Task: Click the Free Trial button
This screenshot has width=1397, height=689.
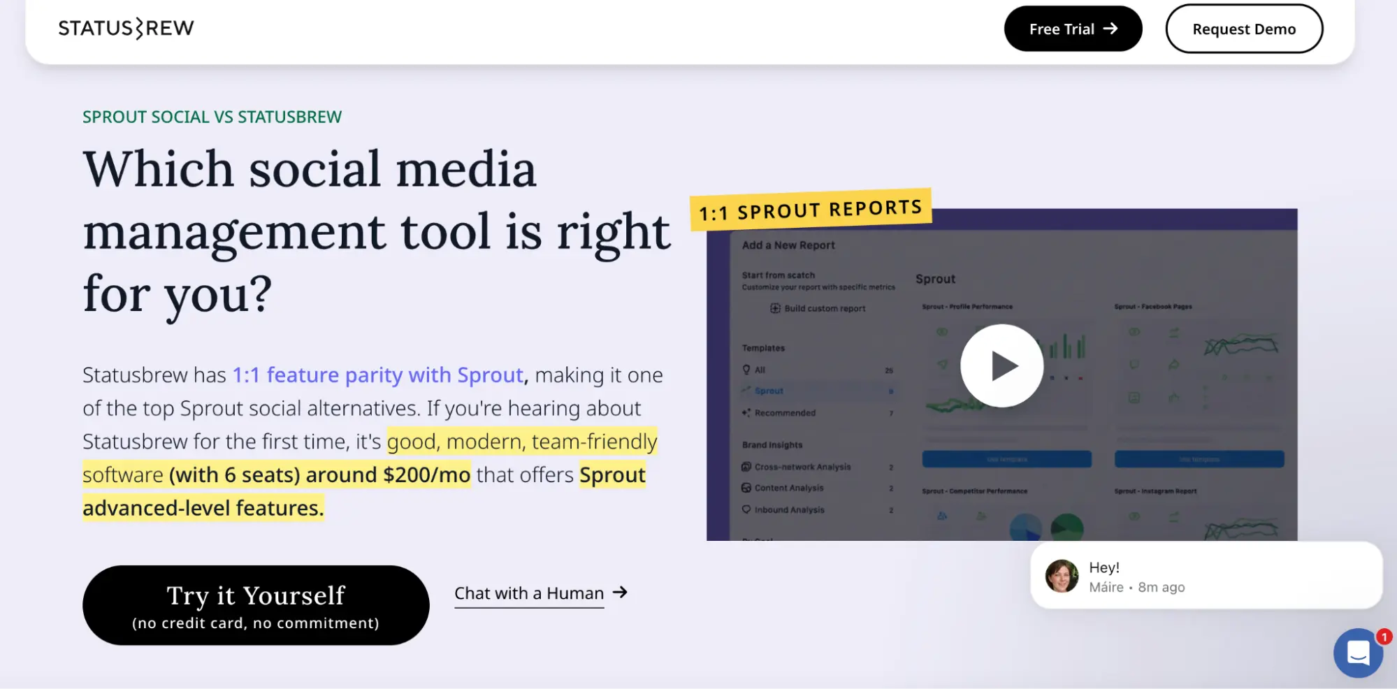Action: [1073, 29]
